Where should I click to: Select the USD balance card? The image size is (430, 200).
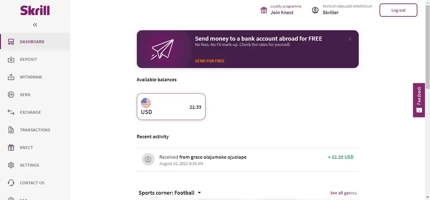coord(171,106)
